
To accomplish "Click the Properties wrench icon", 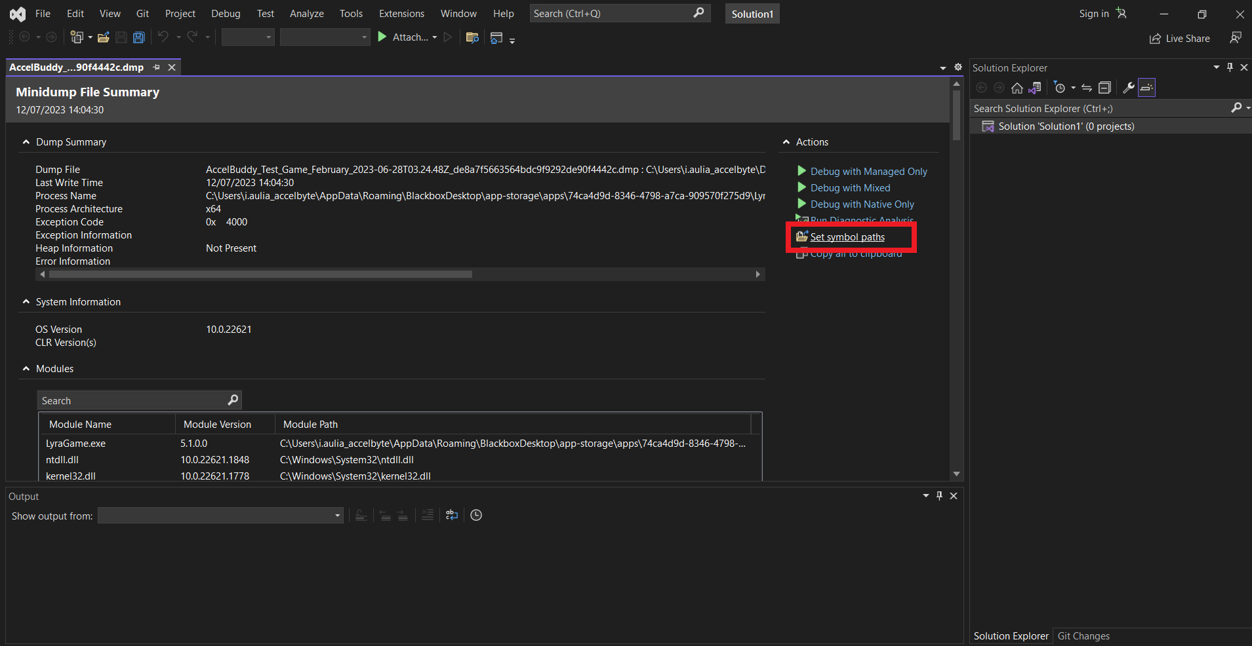I will tap(1129, 88).
